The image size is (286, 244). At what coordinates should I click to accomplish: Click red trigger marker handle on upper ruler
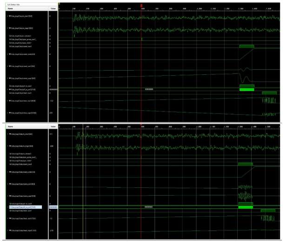[x=141, y=6]
